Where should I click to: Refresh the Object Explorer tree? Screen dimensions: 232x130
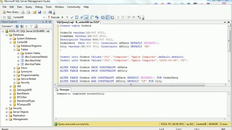pyautogui.click(x=36, y=26)
